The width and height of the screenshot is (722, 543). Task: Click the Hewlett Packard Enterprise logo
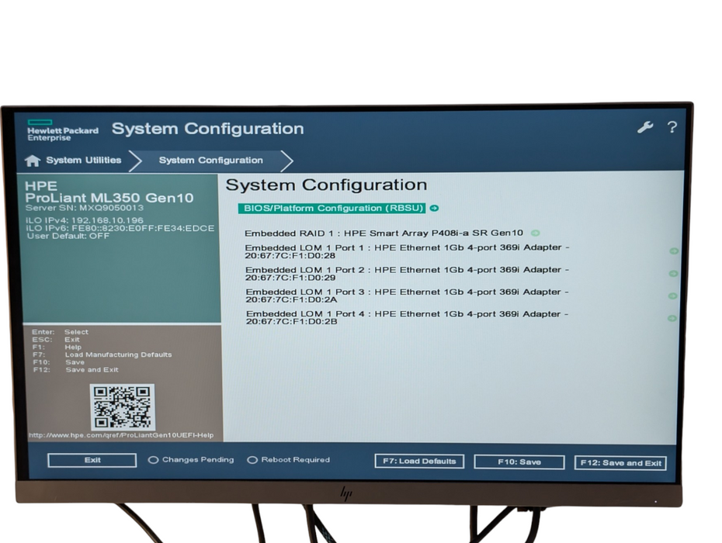pos(63,130)
